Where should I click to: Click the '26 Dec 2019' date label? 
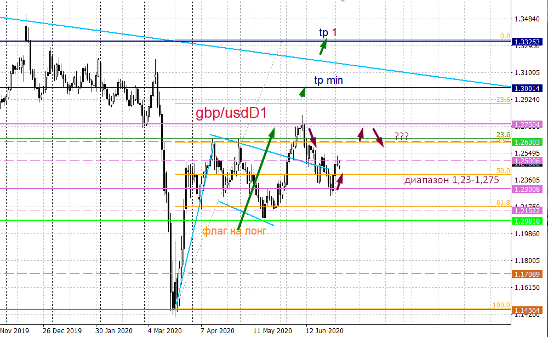[x=62, y=331]
